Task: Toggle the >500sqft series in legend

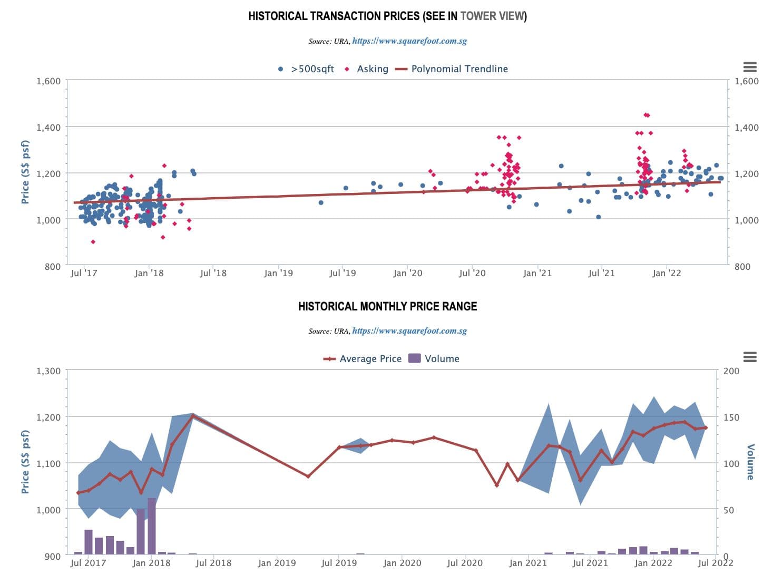Action: tap(306, 69)
